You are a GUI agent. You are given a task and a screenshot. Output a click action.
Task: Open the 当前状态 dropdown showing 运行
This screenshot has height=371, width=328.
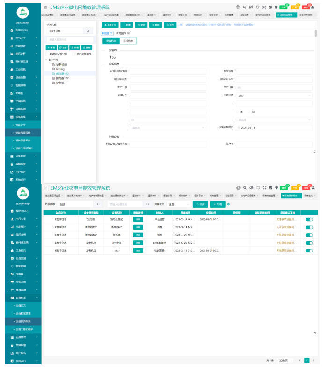pyautogui.click(x=274, y=96)
